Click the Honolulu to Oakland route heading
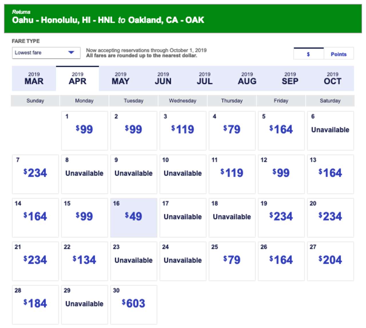366x328 pixels. click(108, 20)
